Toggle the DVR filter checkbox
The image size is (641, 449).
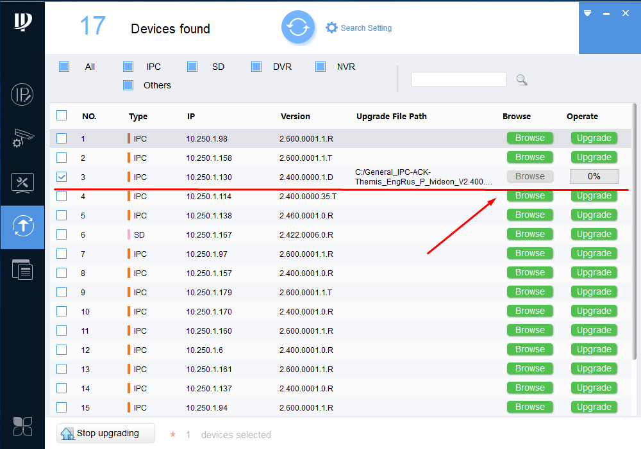[256, 67]
